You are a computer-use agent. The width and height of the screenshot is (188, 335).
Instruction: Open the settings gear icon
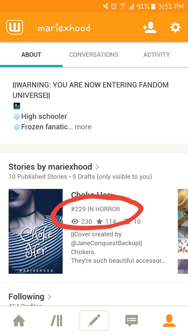pyautogui.click(x=175, y=27)
